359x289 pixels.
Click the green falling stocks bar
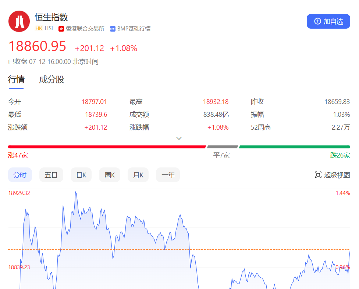pos(294,147)
